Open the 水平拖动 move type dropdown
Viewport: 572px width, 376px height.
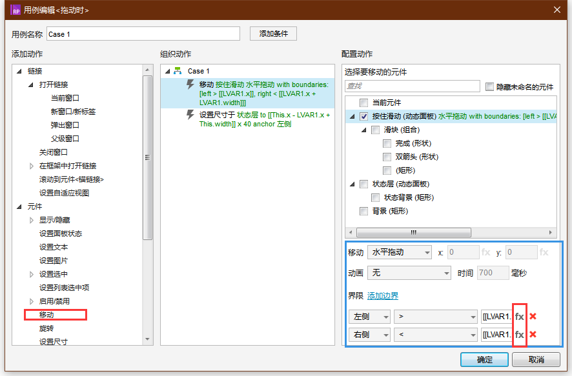click(x=400, y=252)
